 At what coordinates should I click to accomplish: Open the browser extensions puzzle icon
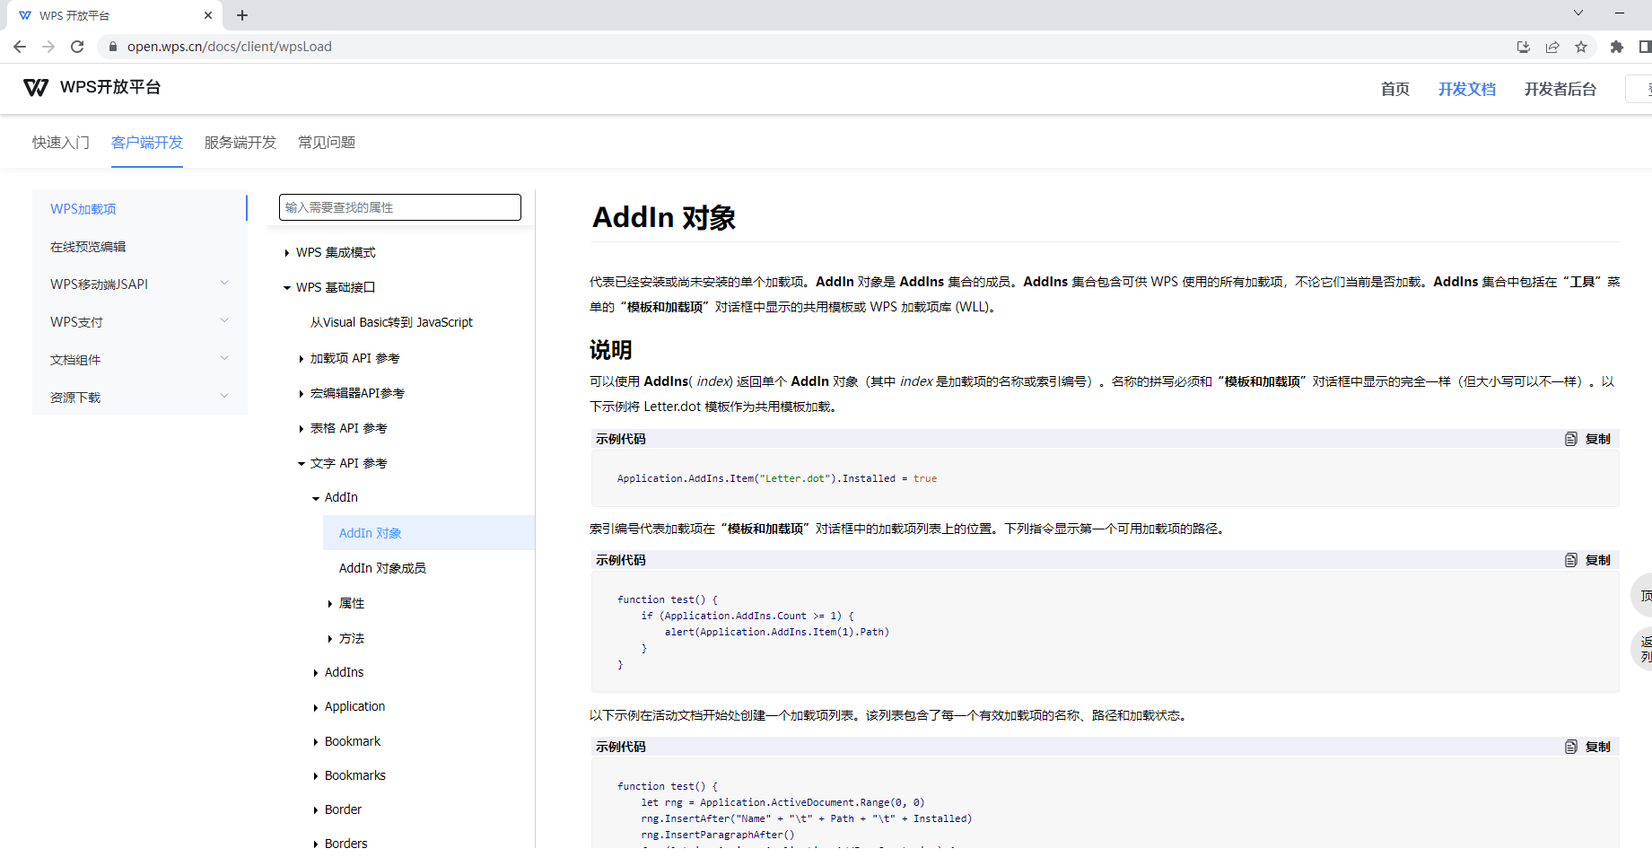tap(1617, 47)
